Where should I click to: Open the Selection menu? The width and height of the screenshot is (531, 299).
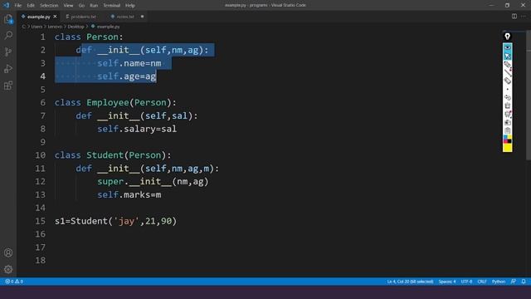coord(49,6)
